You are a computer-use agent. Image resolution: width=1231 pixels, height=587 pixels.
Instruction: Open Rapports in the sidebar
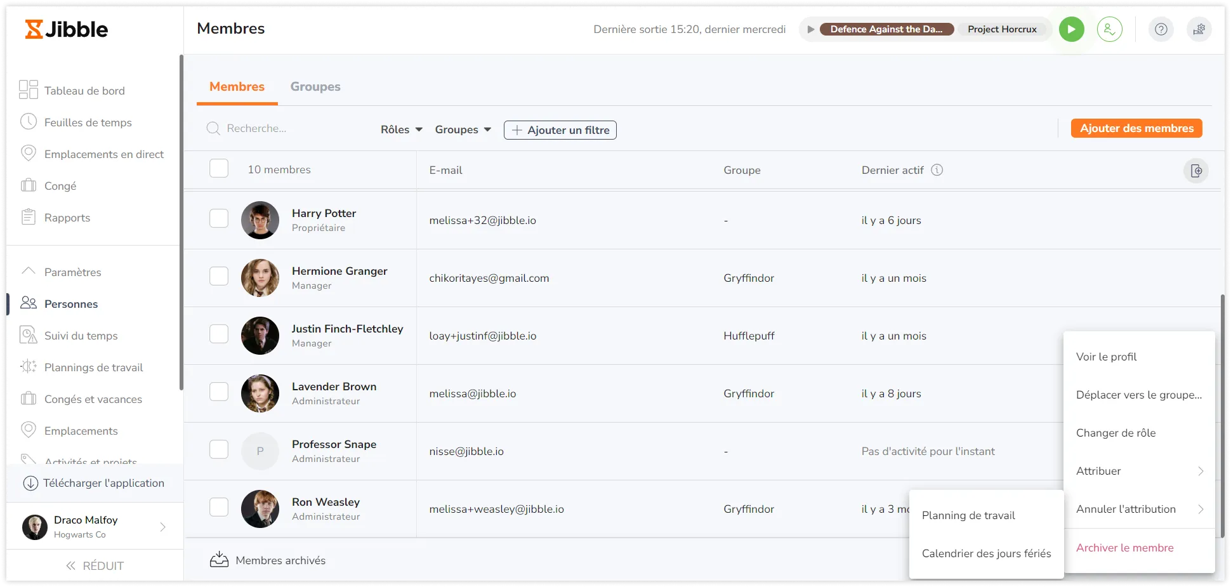[x=67, y=218]
